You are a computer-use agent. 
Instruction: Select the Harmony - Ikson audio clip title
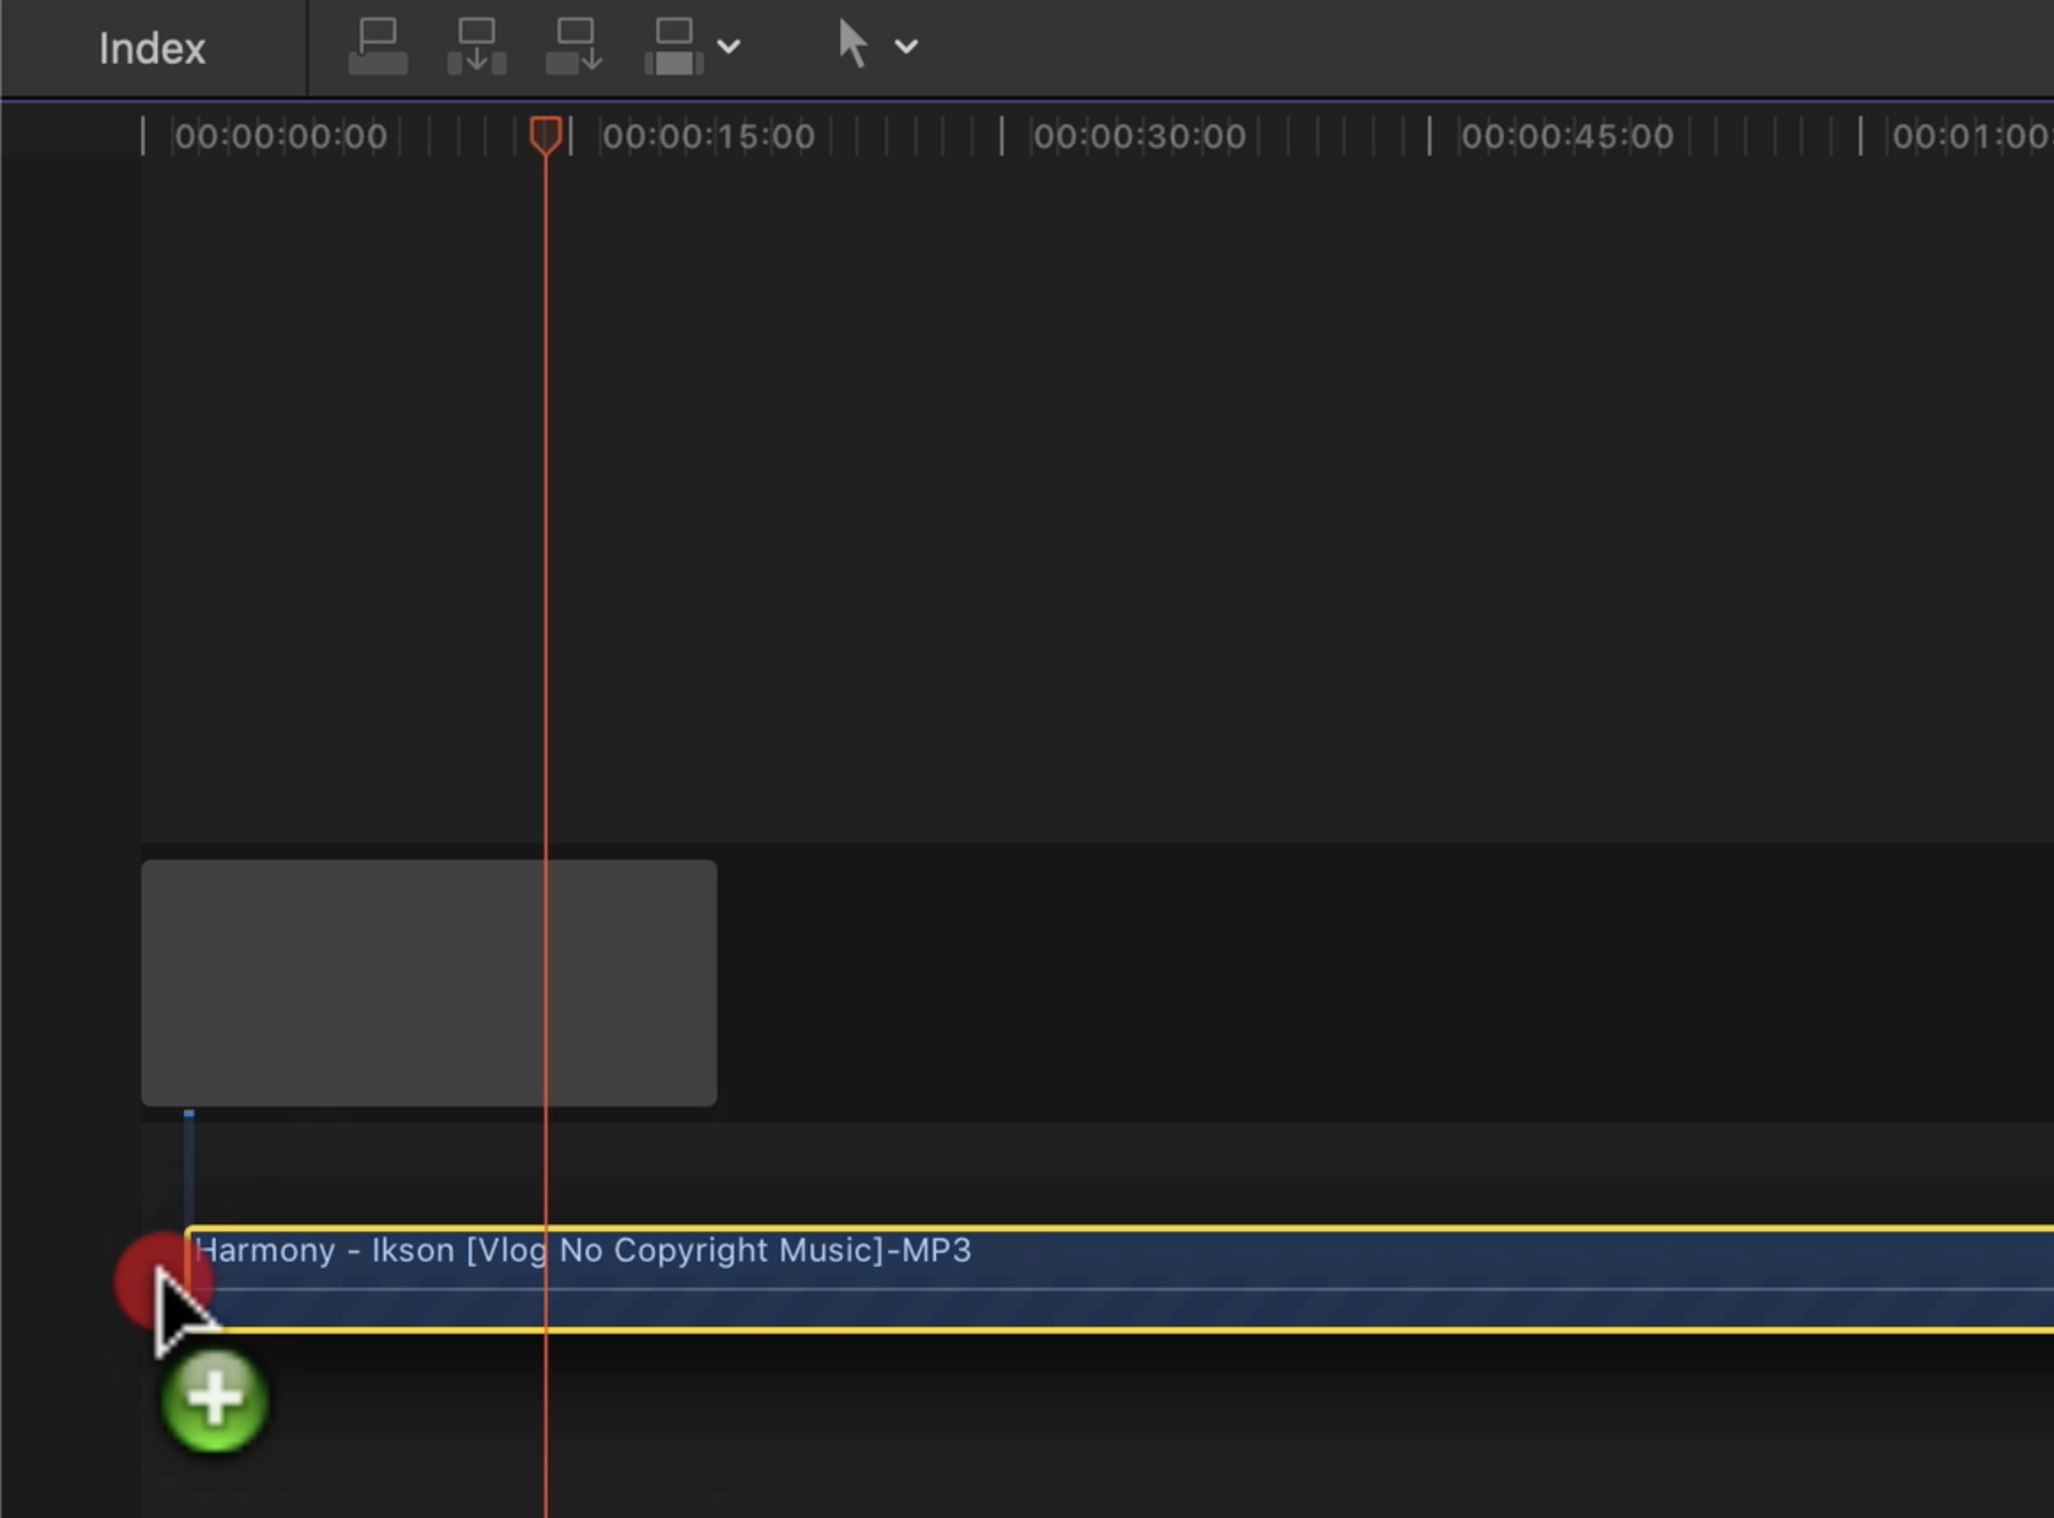point(582,1251)
